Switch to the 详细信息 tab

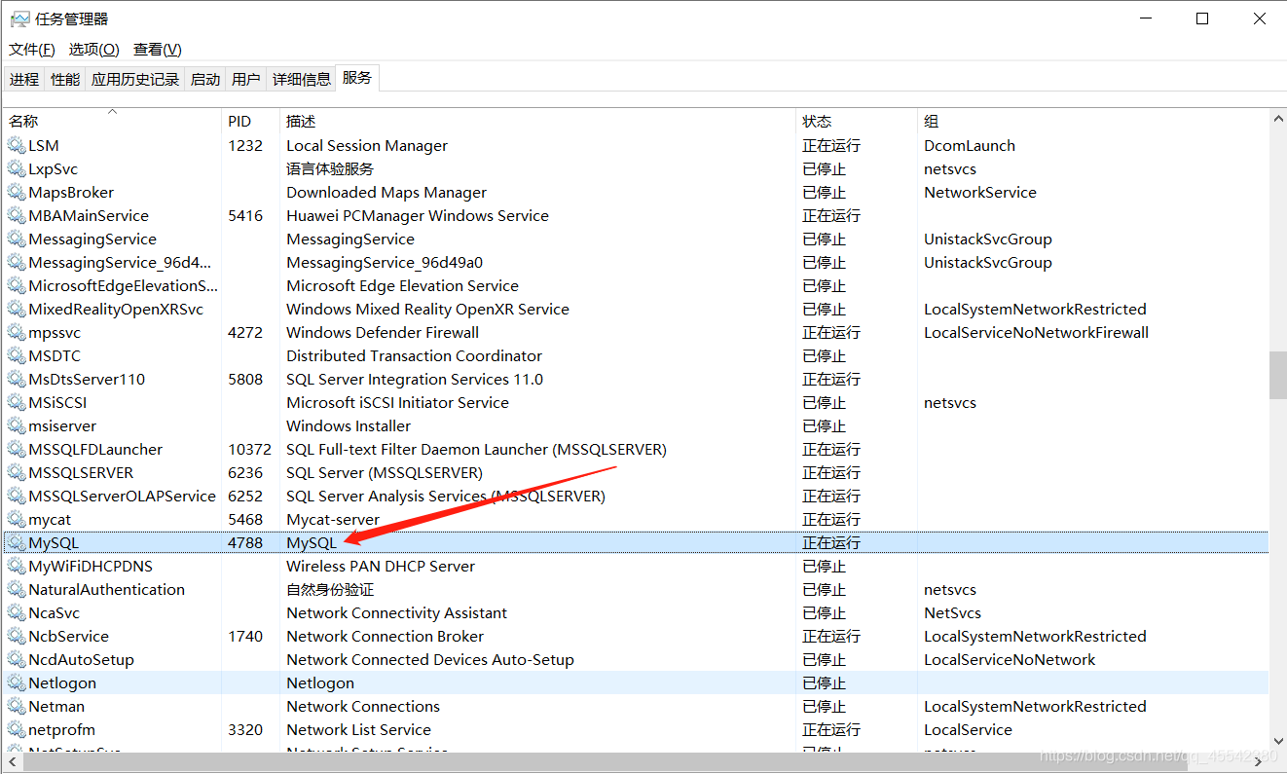point(302,79)
